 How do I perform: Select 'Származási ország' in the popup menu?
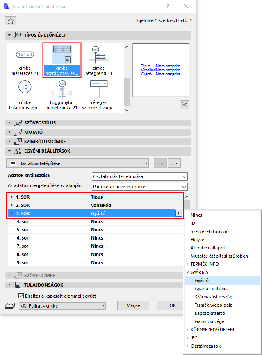coord(222,297)
